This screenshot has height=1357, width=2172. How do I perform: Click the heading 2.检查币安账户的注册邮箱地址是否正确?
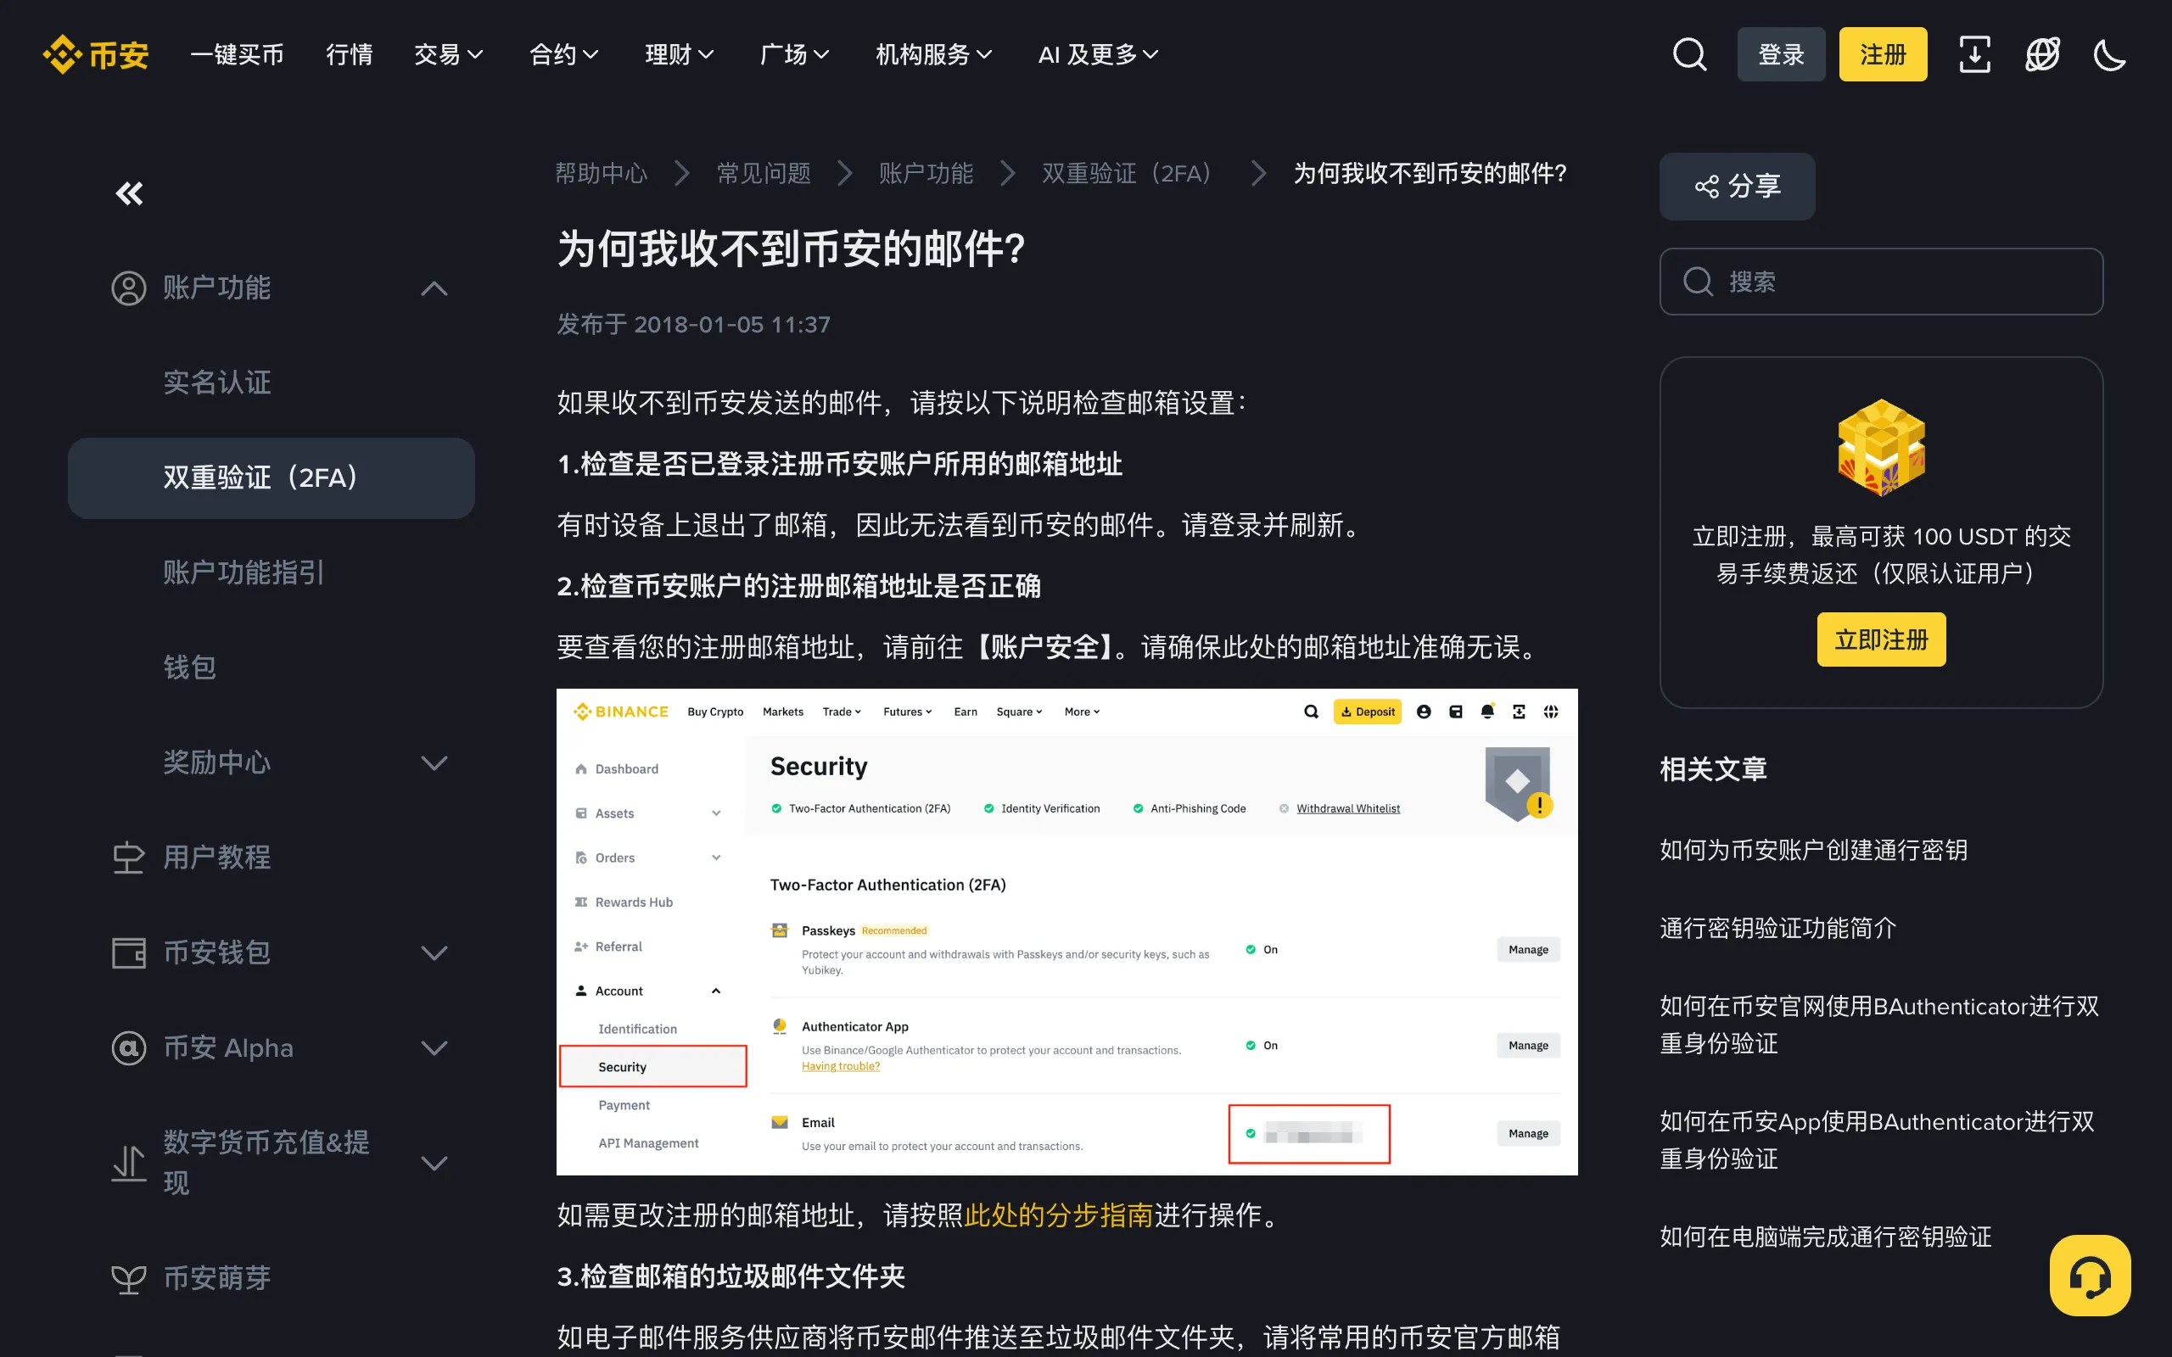click(x=798, y=586)
